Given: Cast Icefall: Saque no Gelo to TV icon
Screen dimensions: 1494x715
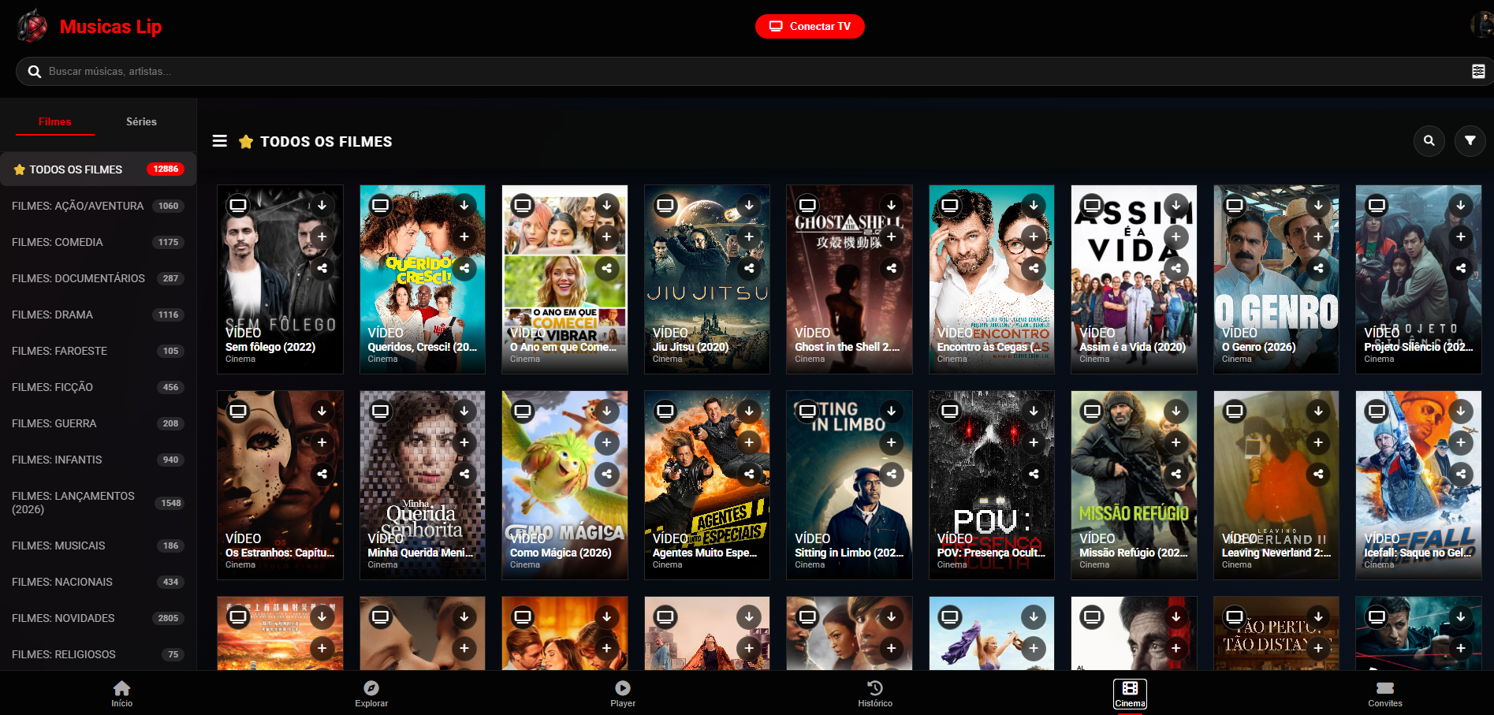Looking at the screenshot, I should pyautogui.click(x=1377, y=411).
